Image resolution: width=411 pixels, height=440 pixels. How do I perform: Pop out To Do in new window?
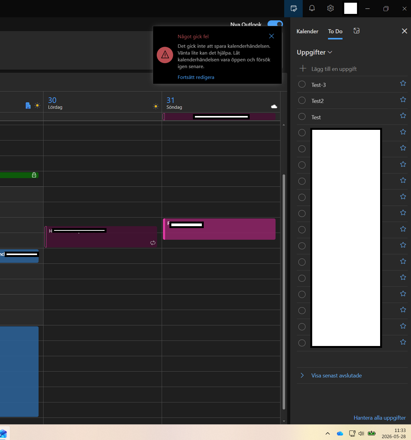(x=357, y=31)
